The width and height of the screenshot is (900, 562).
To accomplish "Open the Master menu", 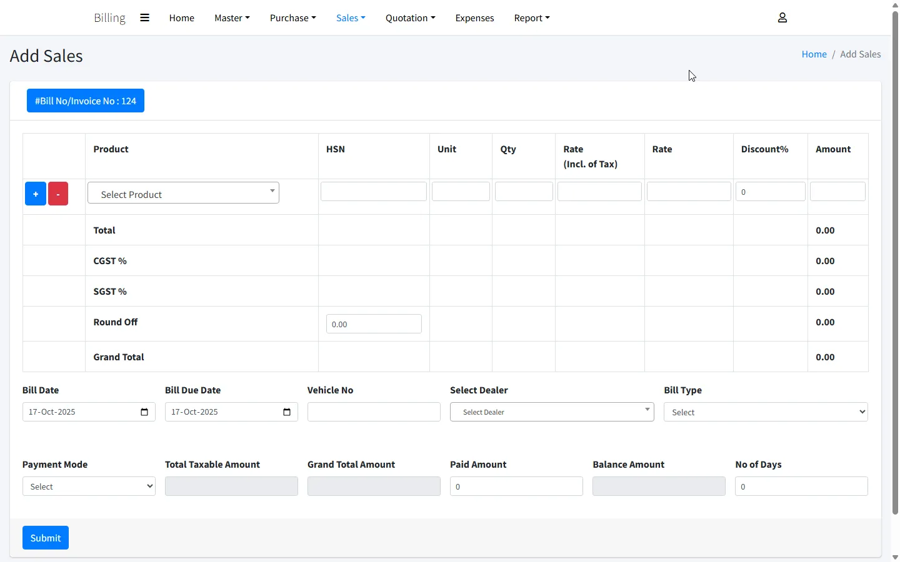I will pyautogui.click(x=232, y=18).
